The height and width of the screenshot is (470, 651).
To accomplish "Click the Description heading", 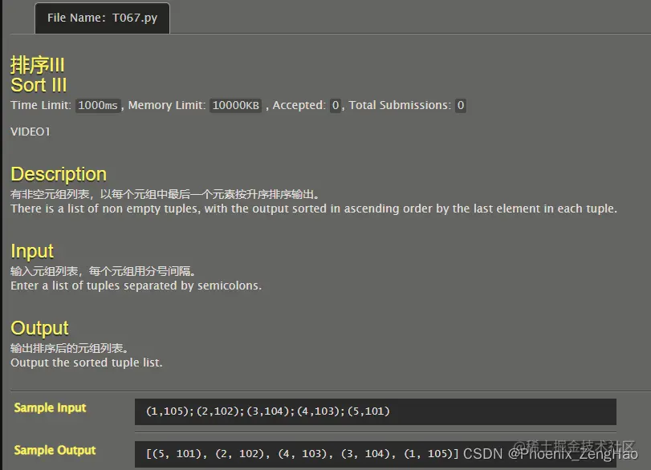I will coord(59,174).
